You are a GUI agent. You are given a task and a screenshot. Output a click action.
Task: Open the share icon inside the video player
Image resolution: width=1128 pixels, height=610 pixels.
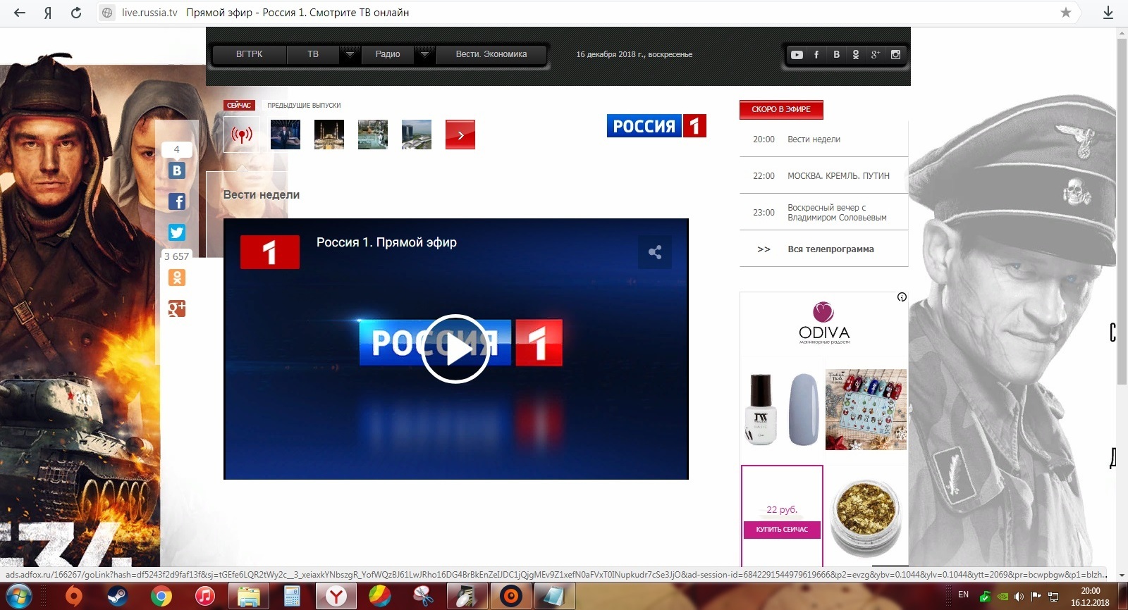click(655, 252)
